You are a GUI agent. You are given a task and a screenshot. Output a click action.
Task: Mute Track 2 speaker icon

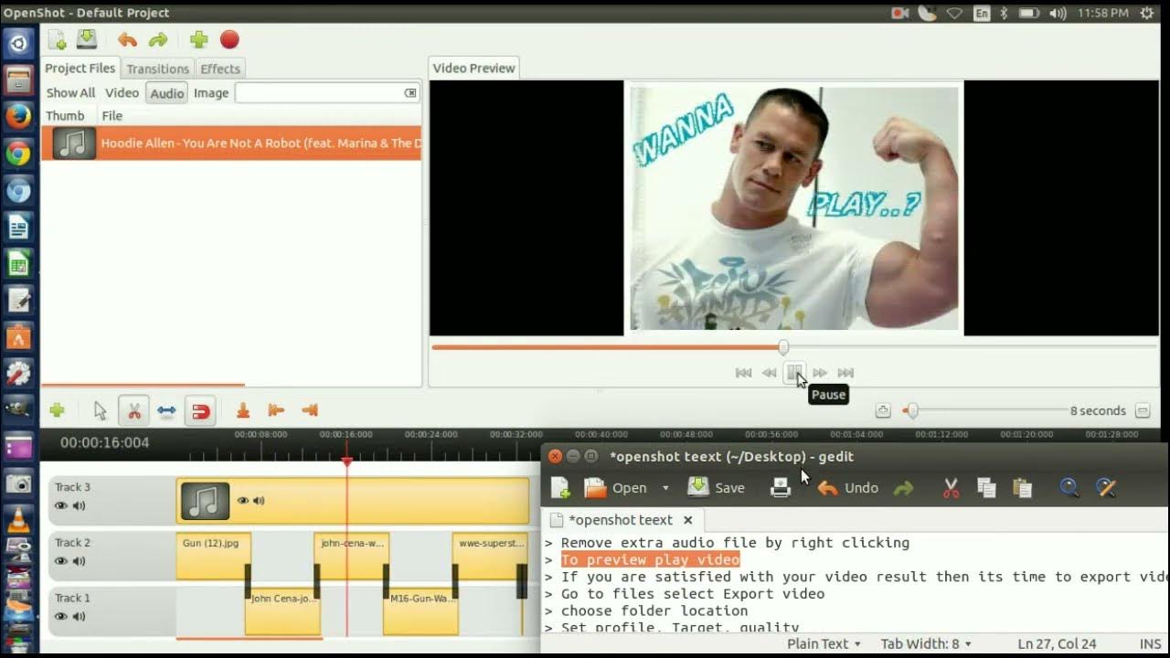tap(80, 561)
